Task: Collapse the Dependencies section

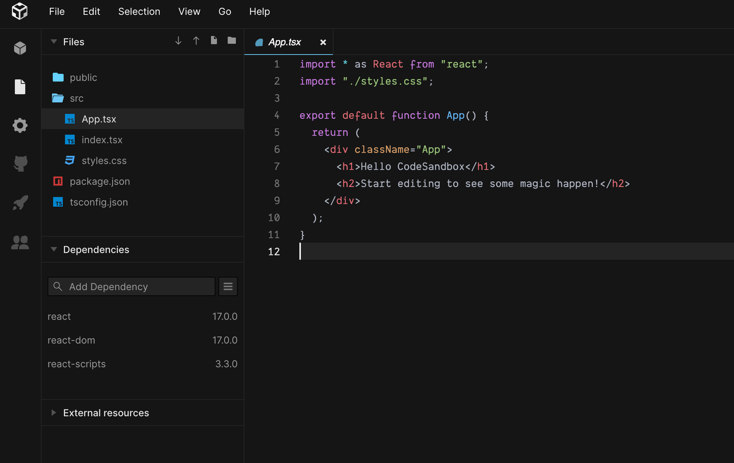Action: coord(54,250)
